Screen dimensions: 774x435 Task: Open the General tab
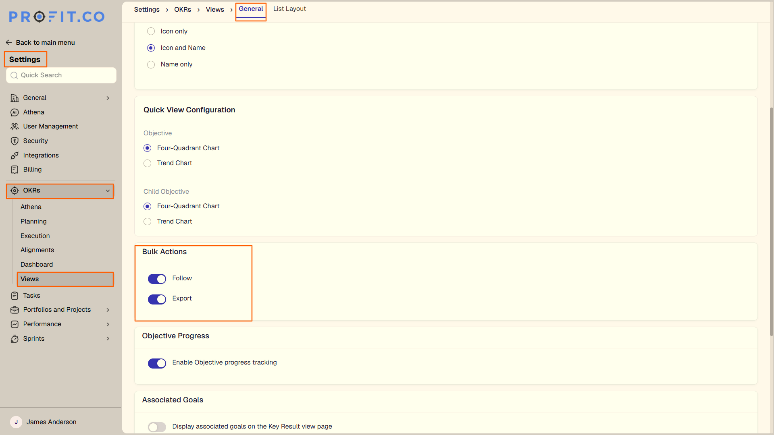(251, 9)
